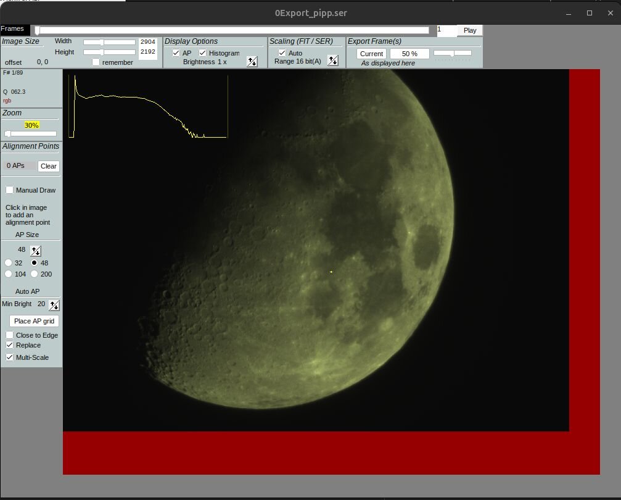Click the Zoom slider
Image resolution: width=621 pixels, height=500 pixels.
pyautogui.click(x=30, y=134)
